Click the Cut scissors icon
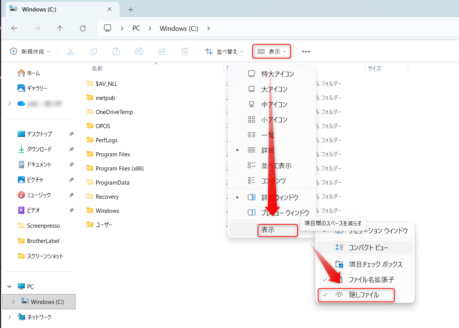This screenshot has height=328, width=459. click(x=71, y=51)
